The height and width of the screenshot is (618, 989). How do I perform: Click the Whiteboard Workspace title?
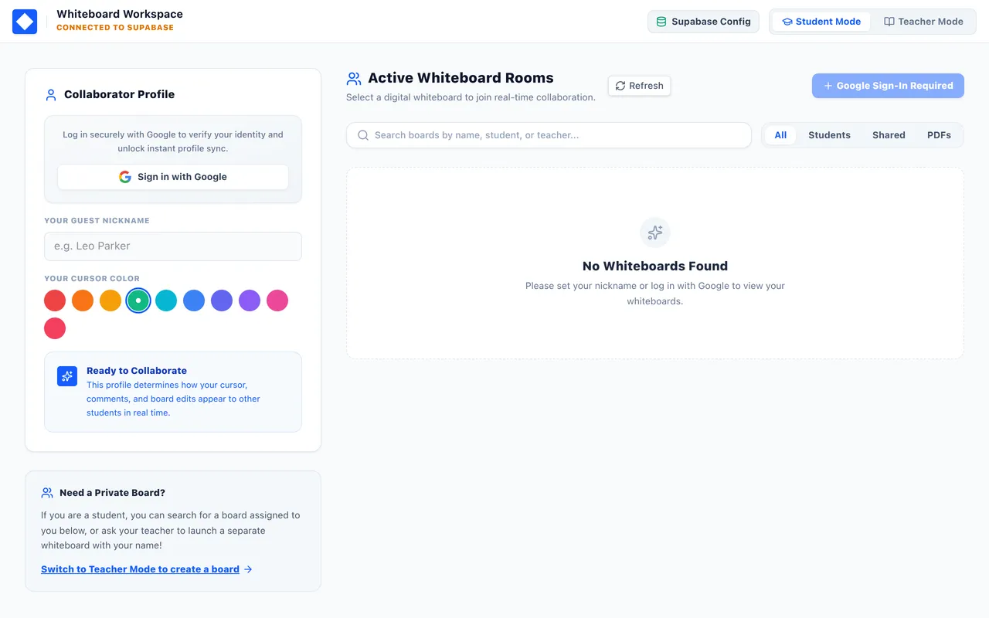click(120, 14)
